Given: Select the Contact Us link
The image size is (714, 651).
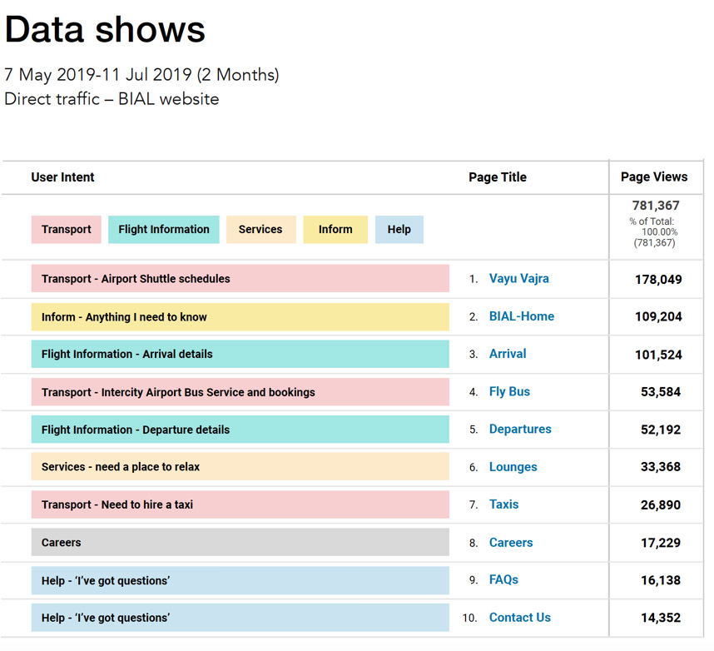Looking at the screenshot, I should (519, 618).
